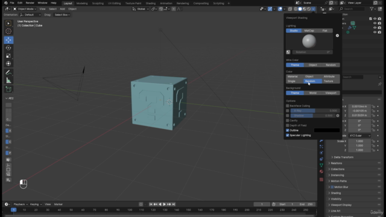Image resolution: width=386 pixels, height=217 pixels.
Task: Click the Scale X value field
Action: (359, 141)
